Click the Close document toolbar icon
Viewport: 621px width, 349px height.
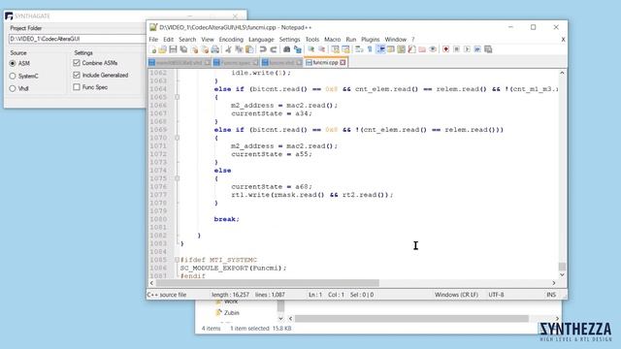[194, 49]
